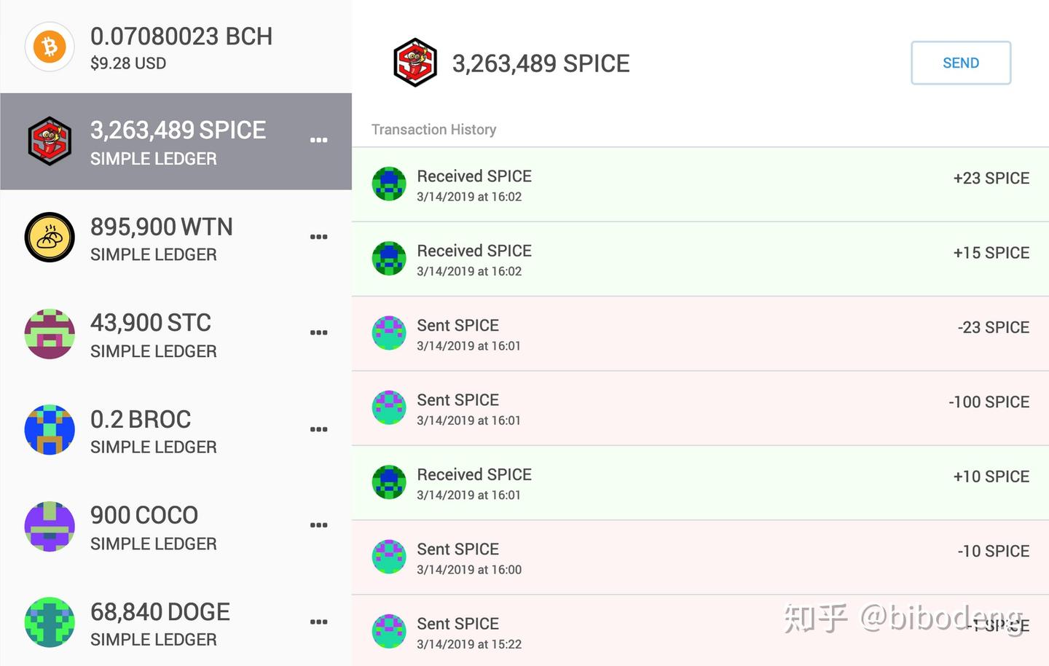The width and height of the screenshot is (1049, 666).
Task: Select the WTN token coin icon
Action: [x=49, y=237]
